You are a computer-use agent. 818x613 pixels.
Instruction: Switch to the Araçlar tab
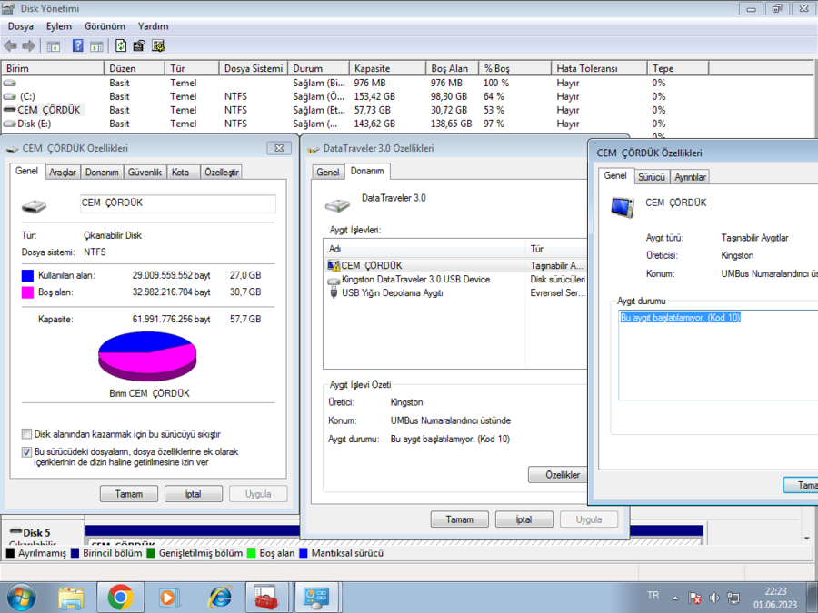(x=63, y=173)
